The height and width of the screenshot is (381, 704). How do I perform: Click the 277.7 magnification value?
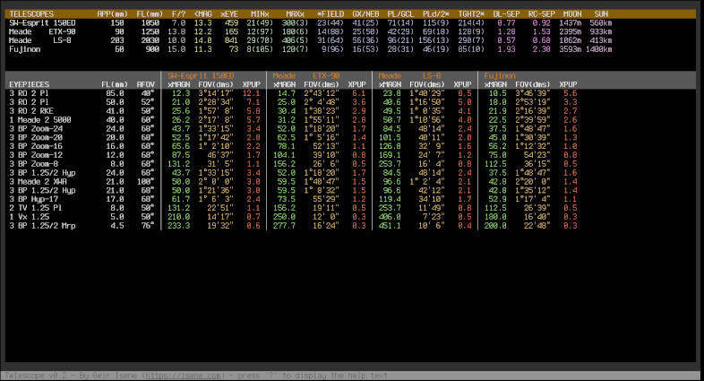pyautogui.click(x=284, y=226)
